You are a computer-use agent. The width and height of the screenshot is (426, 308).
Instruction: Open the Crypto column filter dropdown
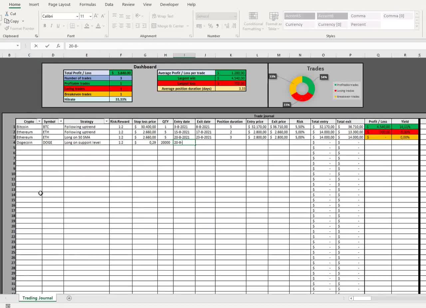[39, 121]
